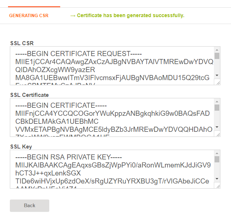This screenshot has width=231, height=221.
Task: Click the SSL Certificate scrollbar thumb
Action: (217, 107)
